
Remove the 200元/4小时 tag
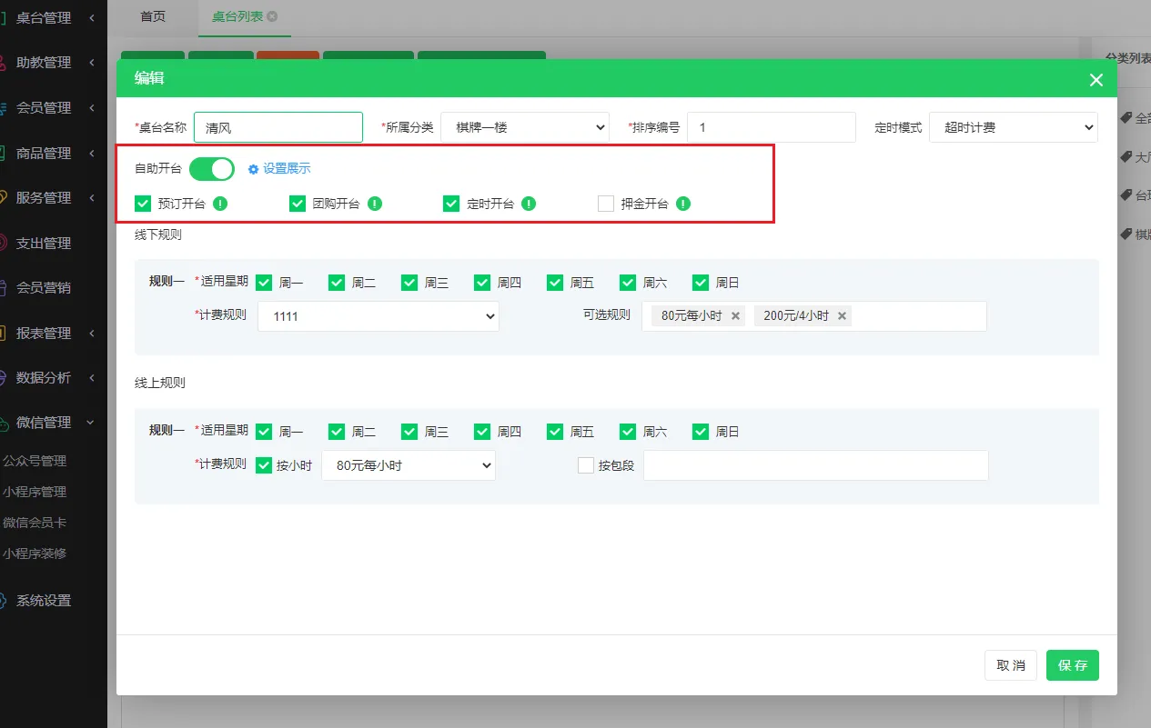pos(842,316)
